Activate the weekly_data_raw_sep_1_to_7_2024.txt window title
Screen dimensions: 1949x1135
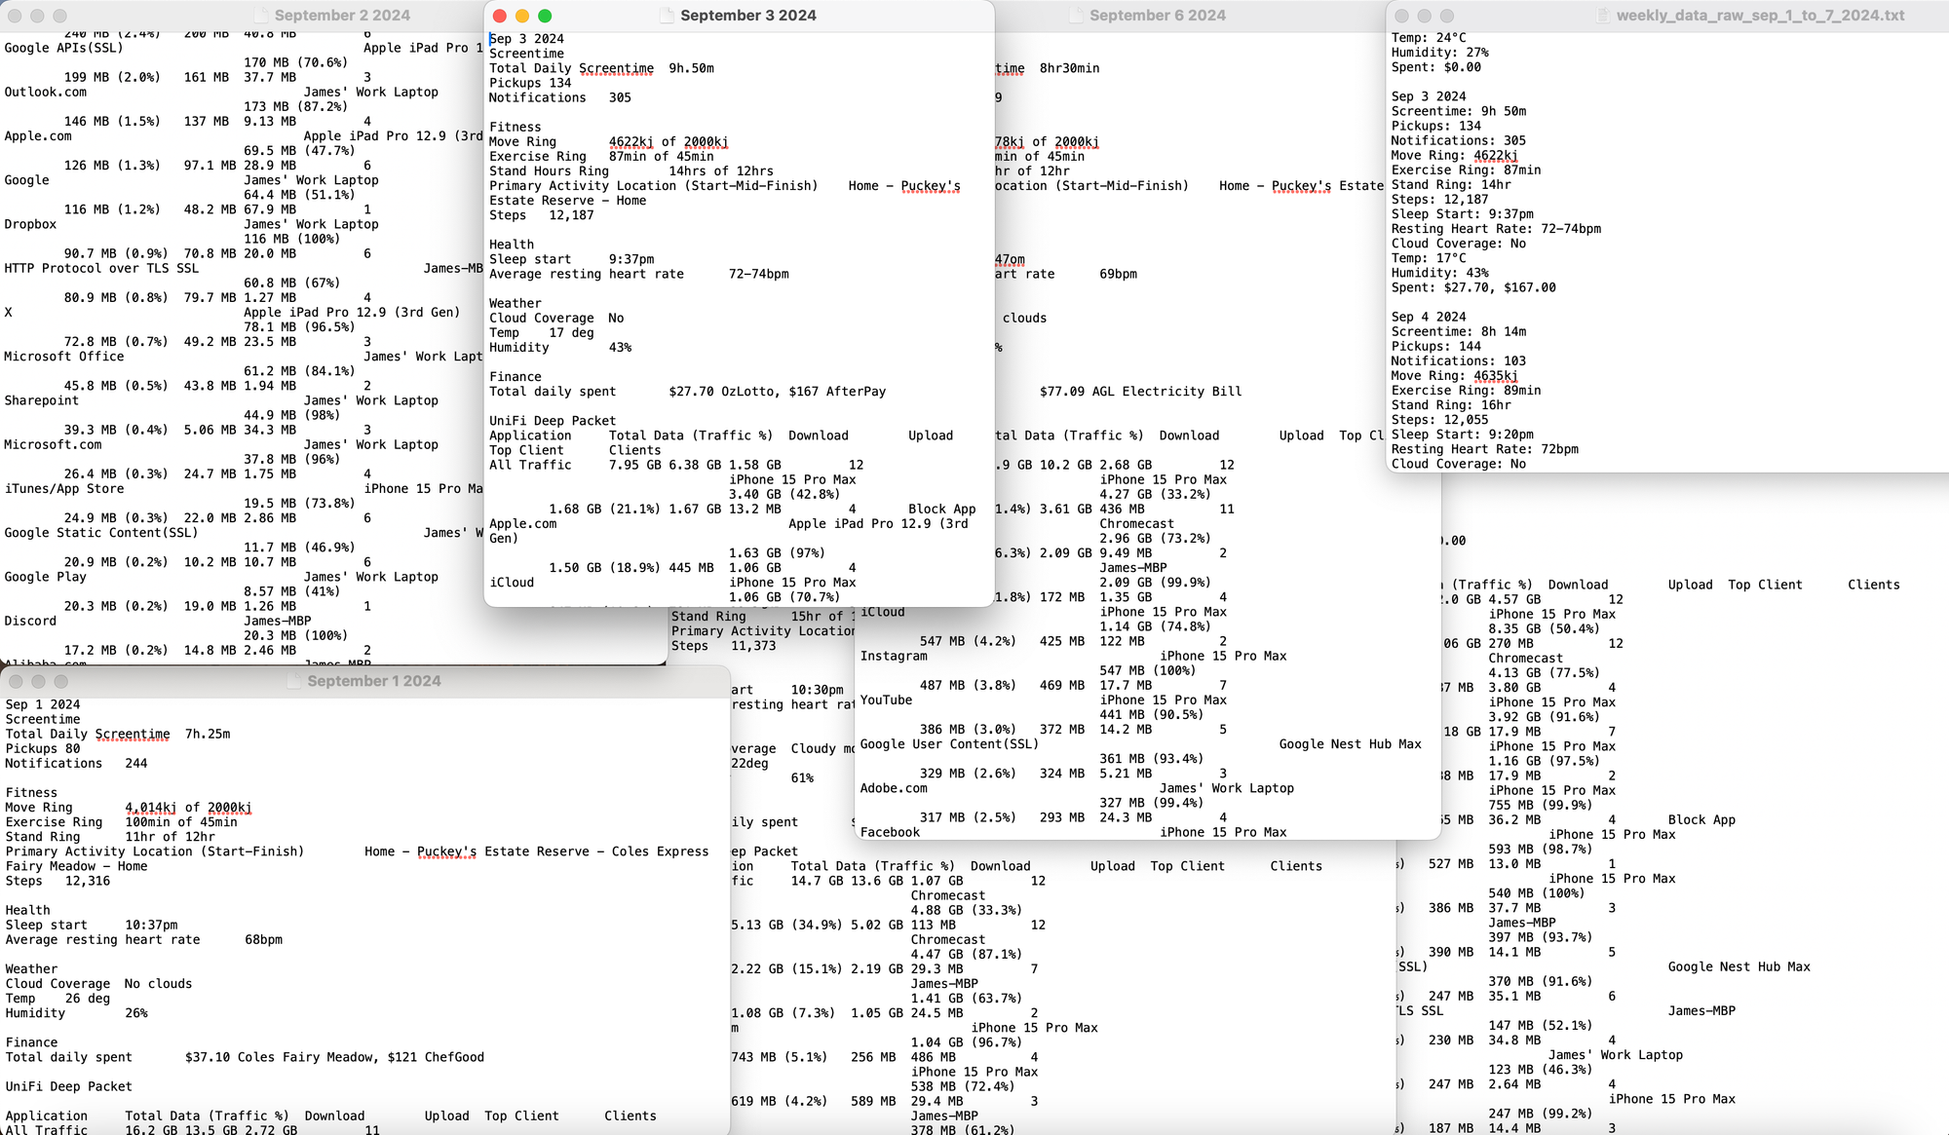pos(1760,16)
